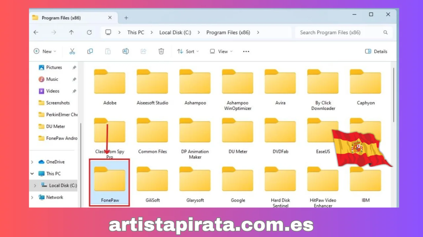The image size is (423, 237).
Task: Open the Details pane
Action: pyautogui.click(x=376, y=51)
